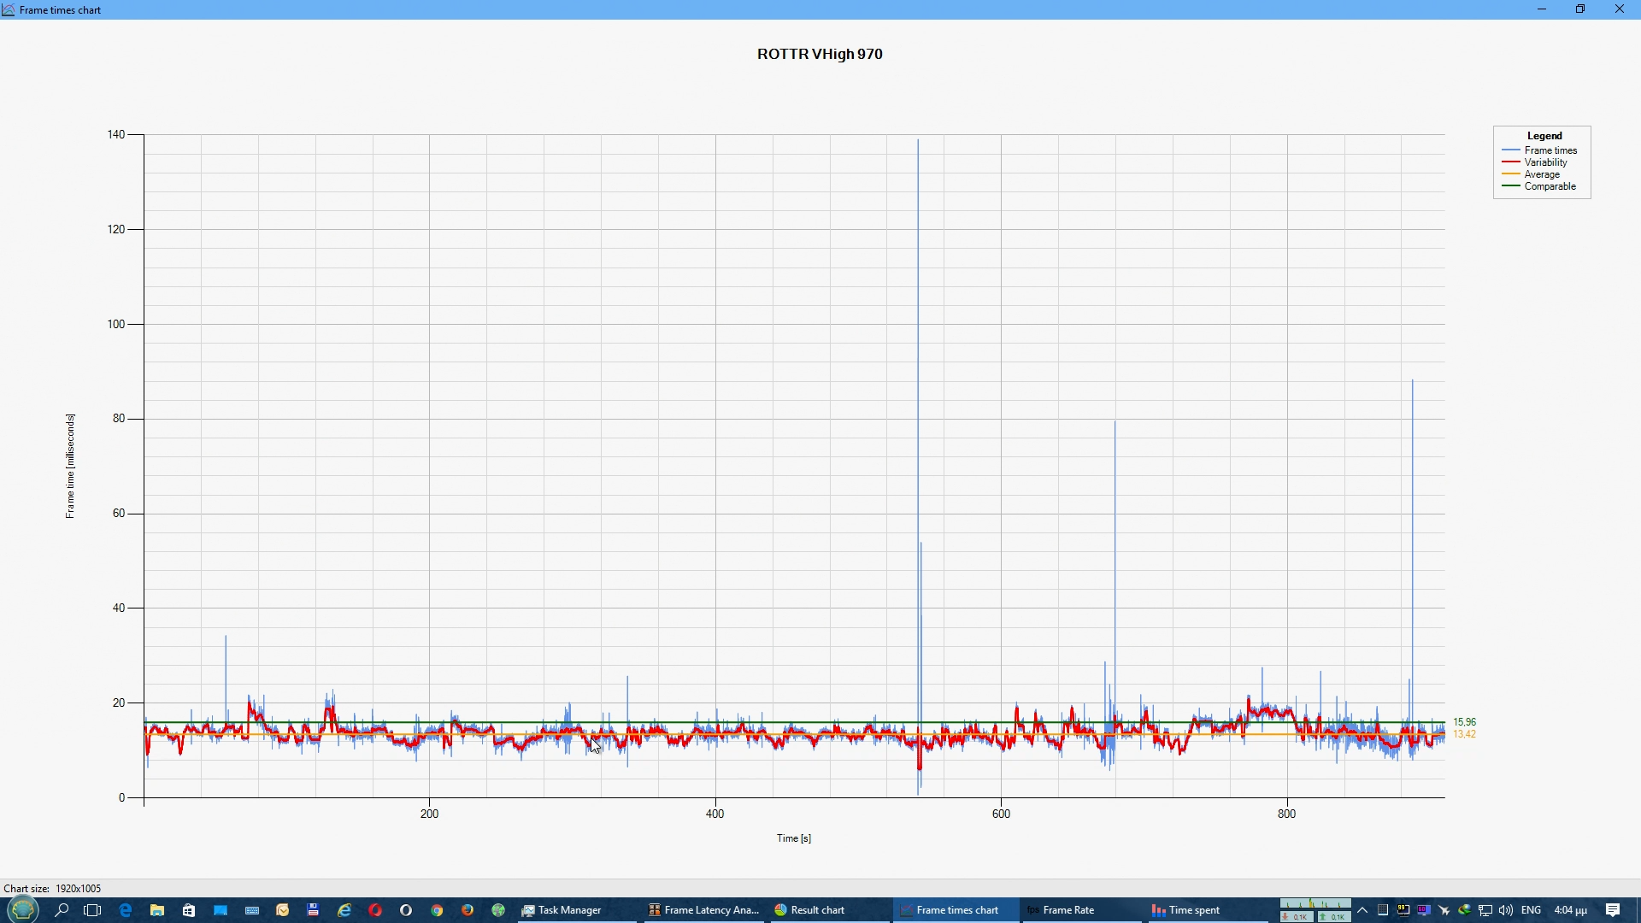This screenshot has width=1641, height=923.
Task: Minimize the Frame times chart window
Action: point(1542,9)
